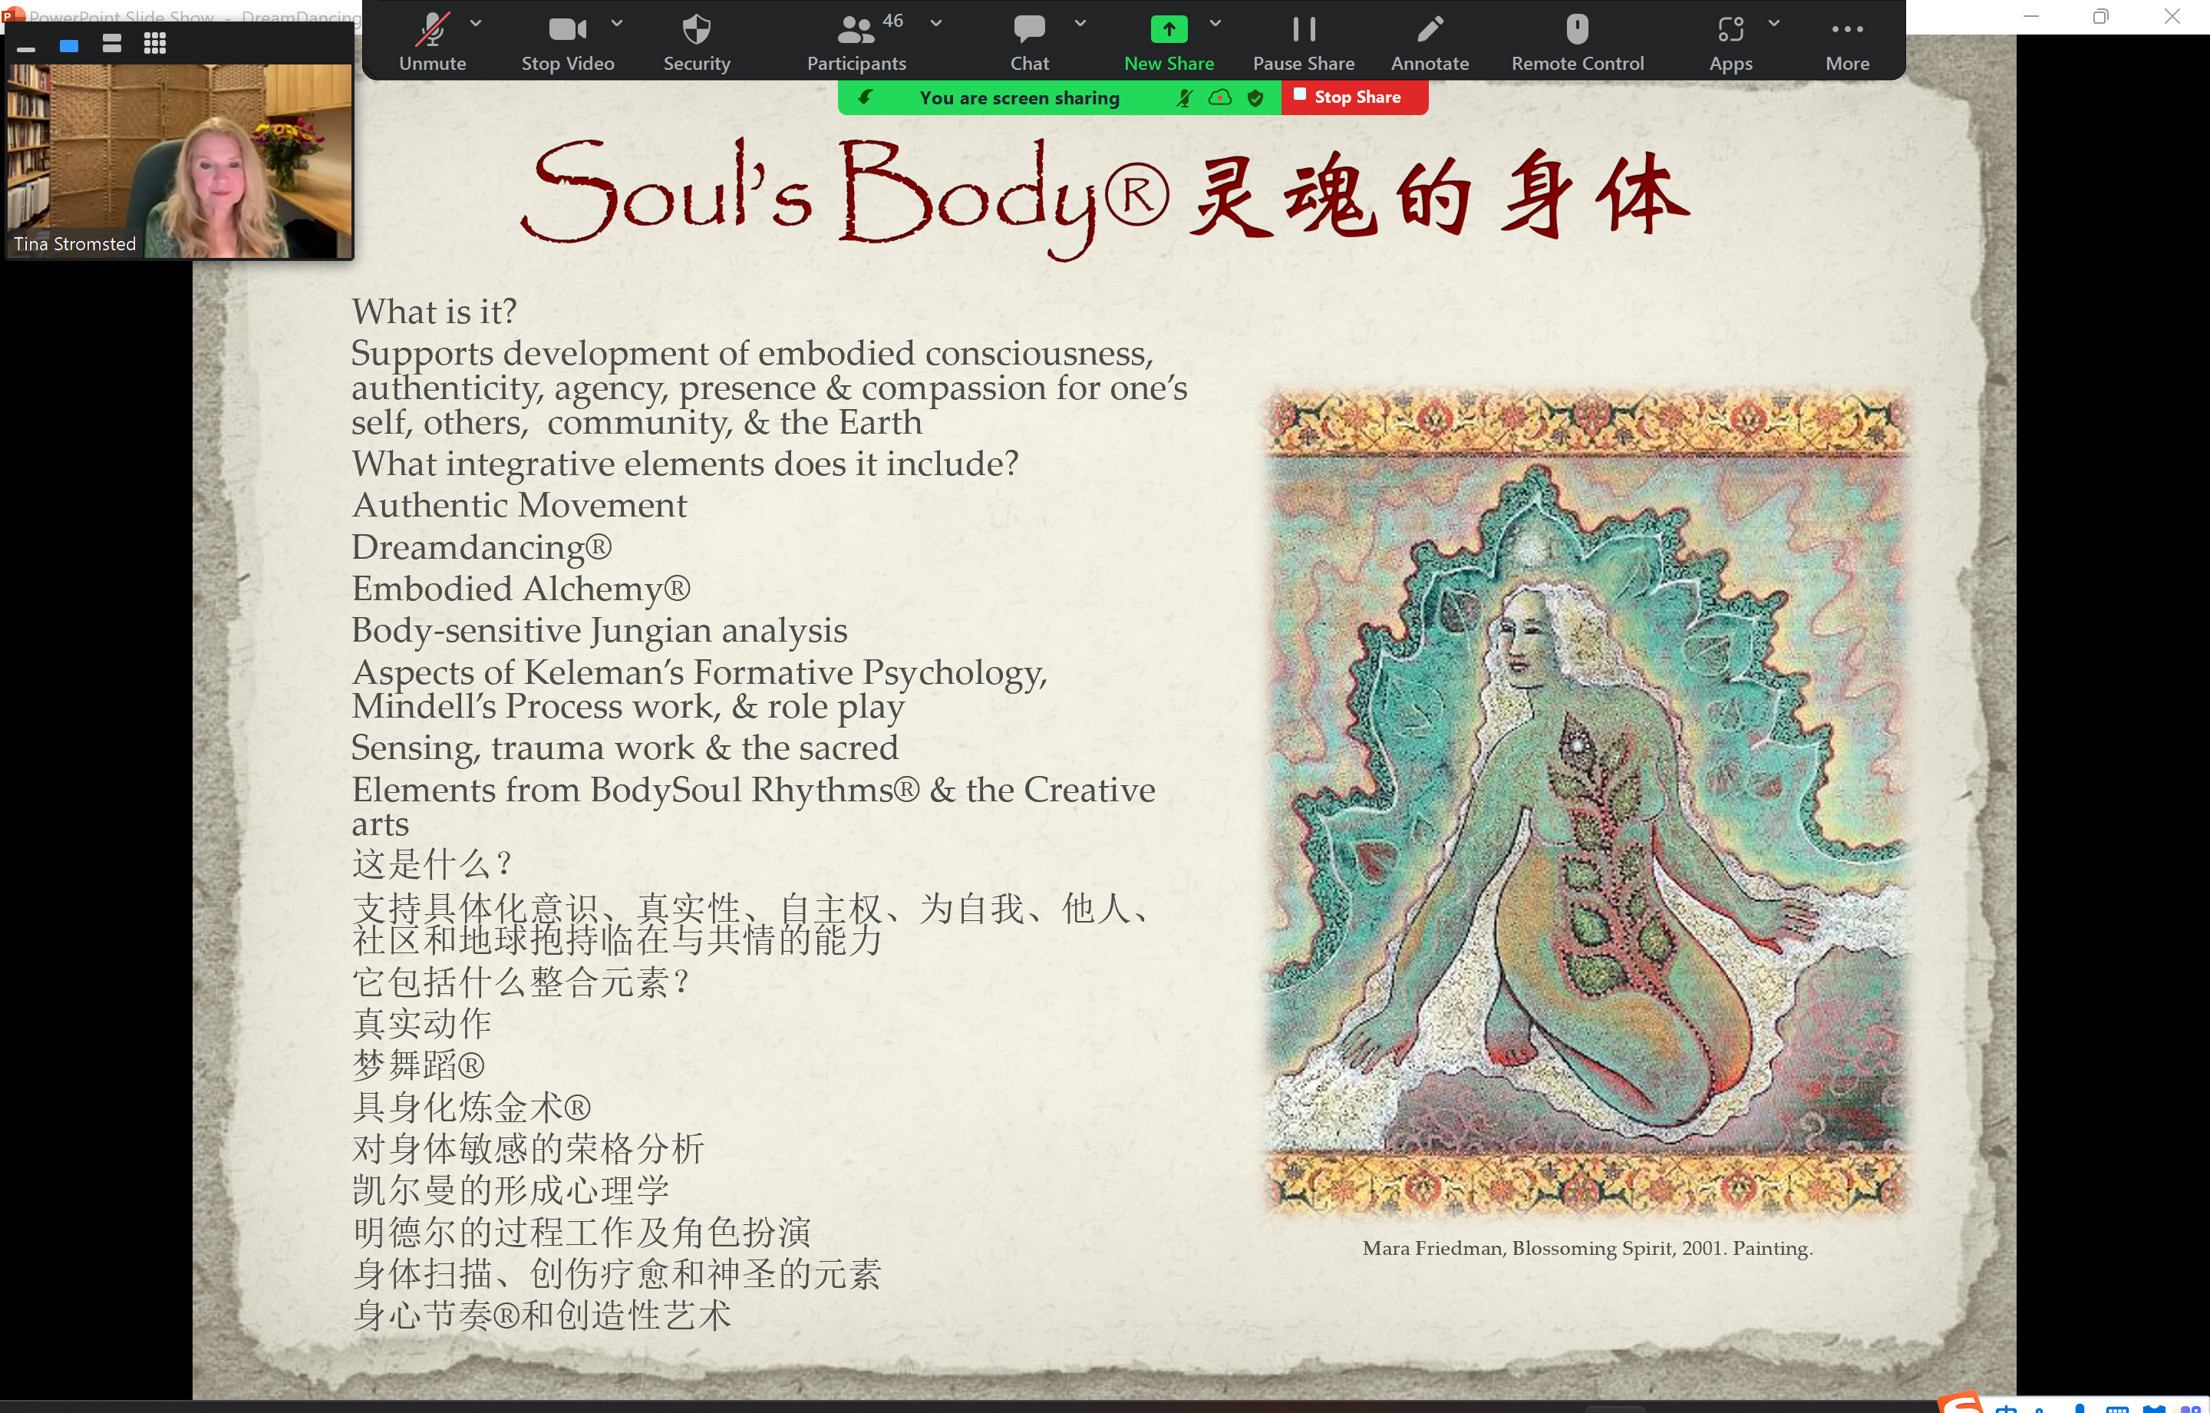Switch to stacked thumbnail strip view
2210x1413 pixels.
coord(112,43)
